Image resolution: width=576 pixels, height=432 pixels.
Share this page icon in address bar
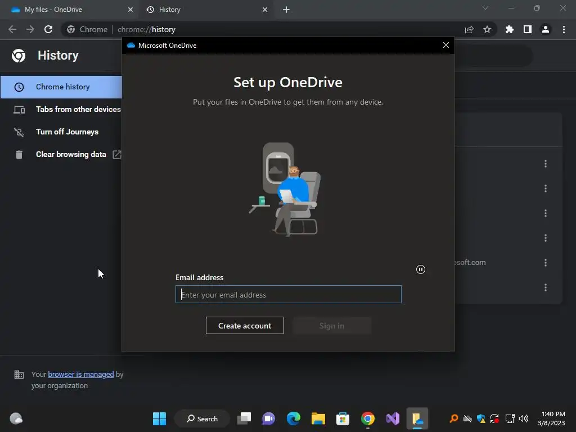coord(469,29)
